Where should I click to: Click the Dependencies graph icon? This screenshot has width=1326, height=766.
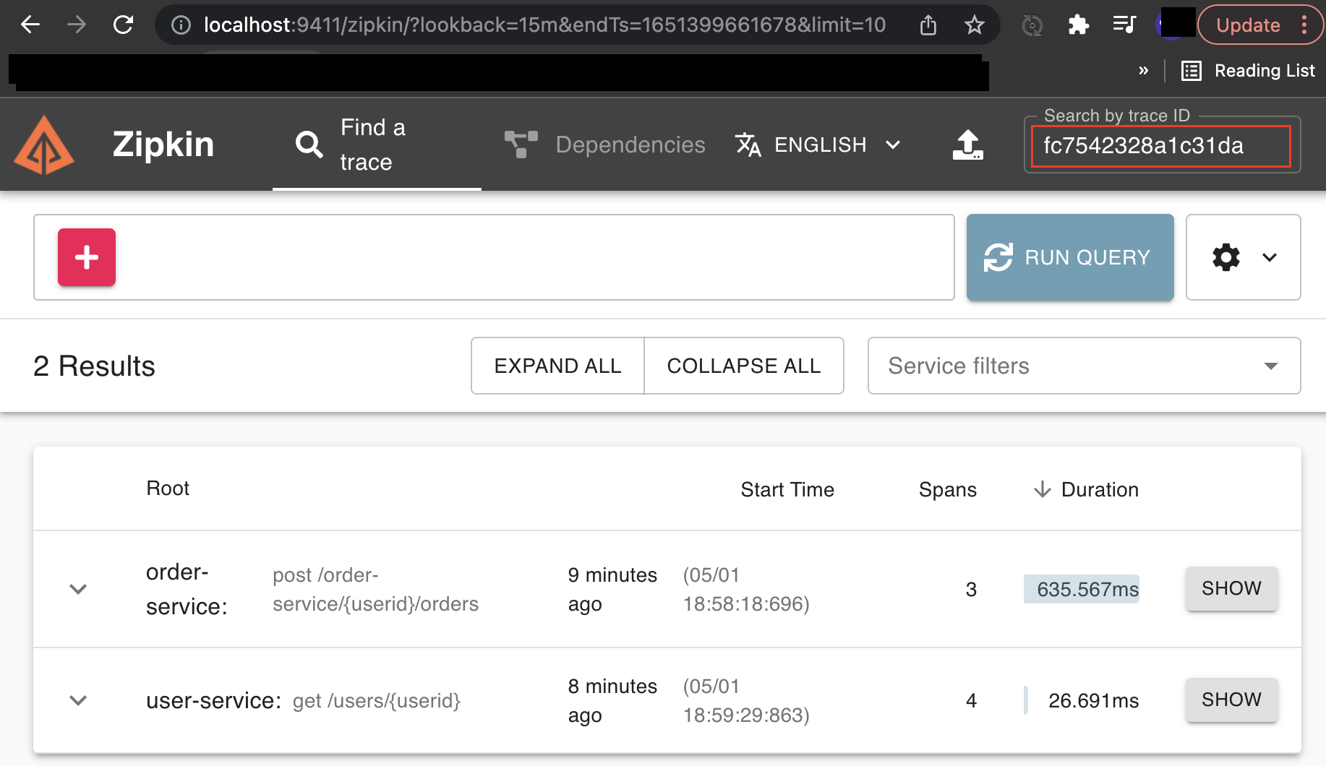point(521,145)
